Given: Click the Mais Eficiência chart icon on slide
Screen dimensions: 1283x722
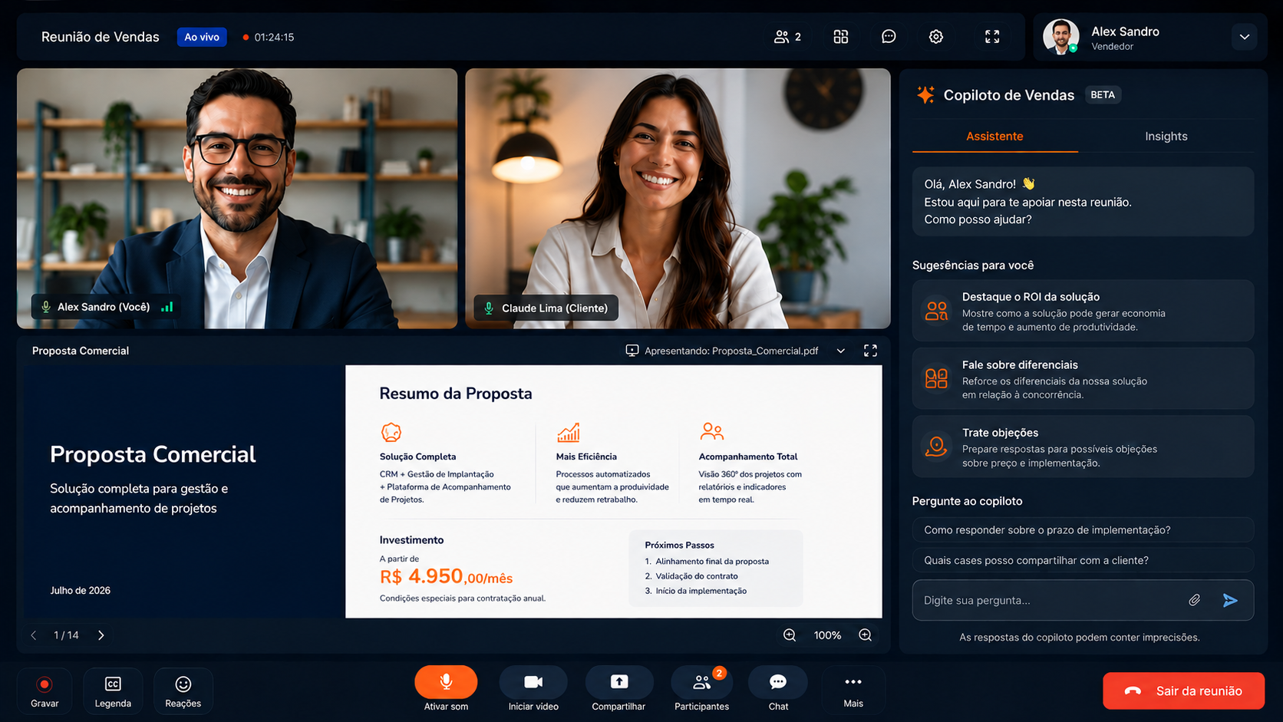Looking at the screenshot, I should pos(569,432).
